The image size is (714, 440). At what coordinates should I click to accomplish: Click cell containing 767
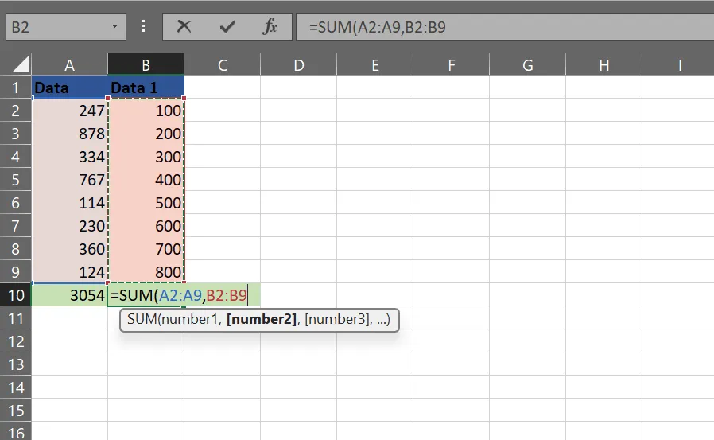pyautogui.click(x=69, y=180)
